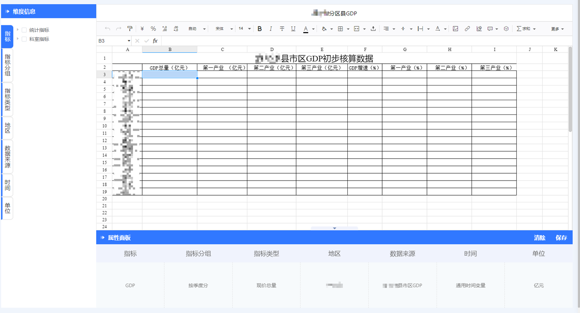
Task: Click the font color swatch
Action: coord(306,29)
